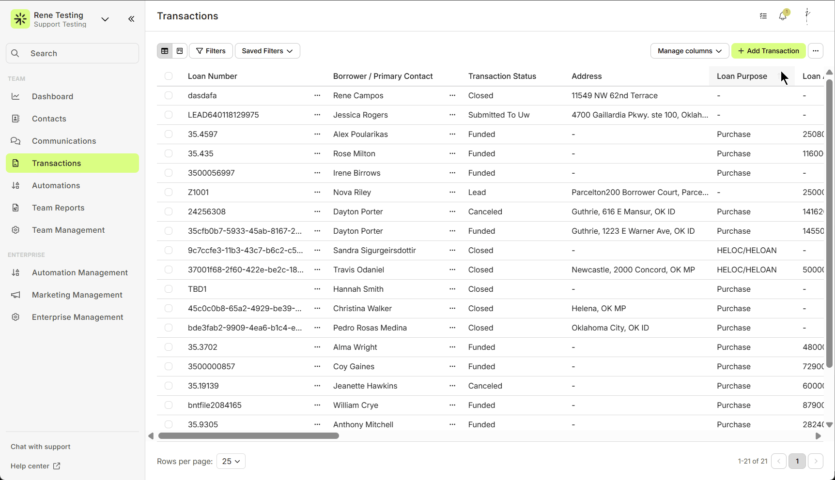Screen dimensions: 835x480
Task: Check the checkbox on the dasdafa row
Action: coord(169,95)
